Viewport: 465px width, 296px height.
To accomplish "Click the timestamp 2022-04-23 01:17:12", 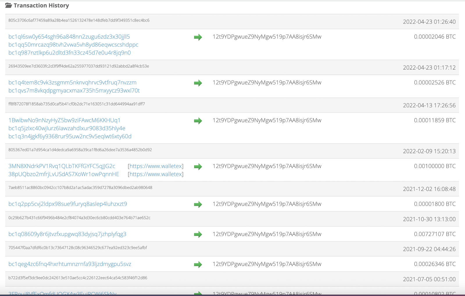I will click(429, 68).
